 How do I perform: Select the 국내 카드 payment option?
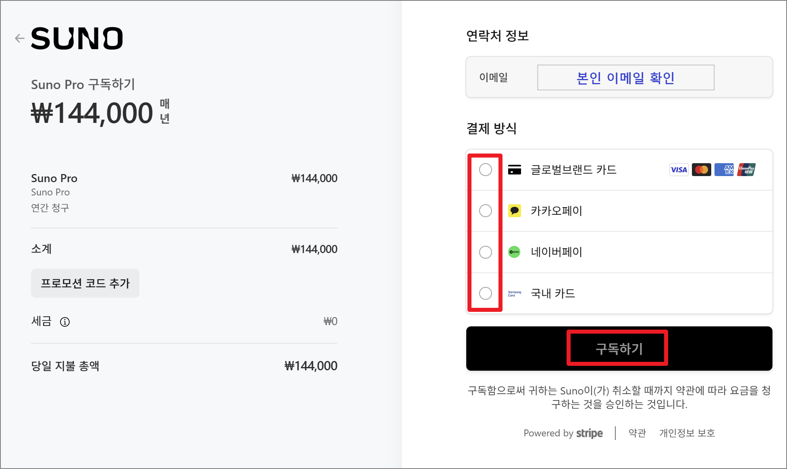(x=485, y=294)
